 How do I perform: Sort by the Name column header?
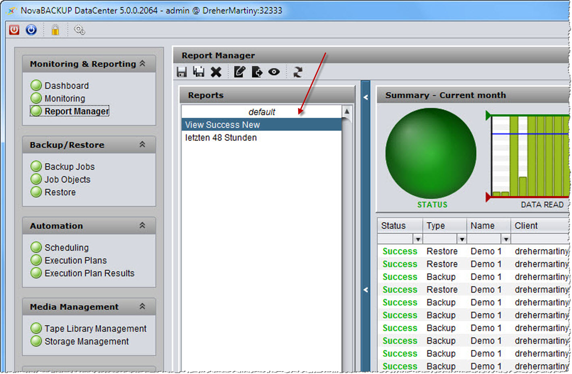[489, 226]
